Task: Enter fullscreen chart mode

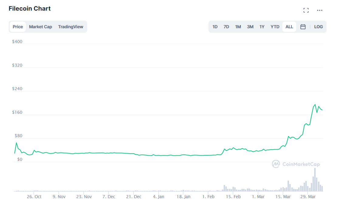Action: point(306,10)
